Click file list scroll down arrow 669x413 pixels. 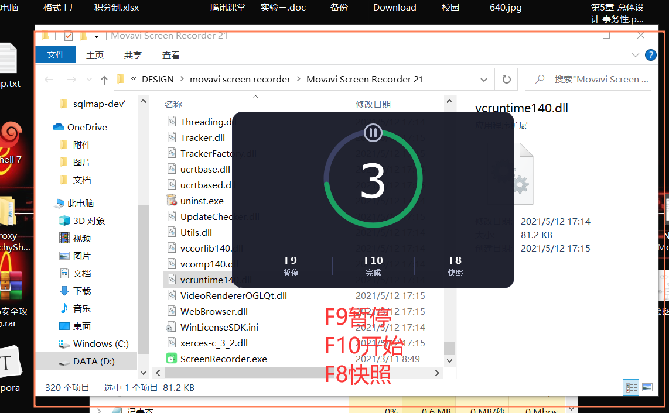pyautogui.click(x=449, y=360)
